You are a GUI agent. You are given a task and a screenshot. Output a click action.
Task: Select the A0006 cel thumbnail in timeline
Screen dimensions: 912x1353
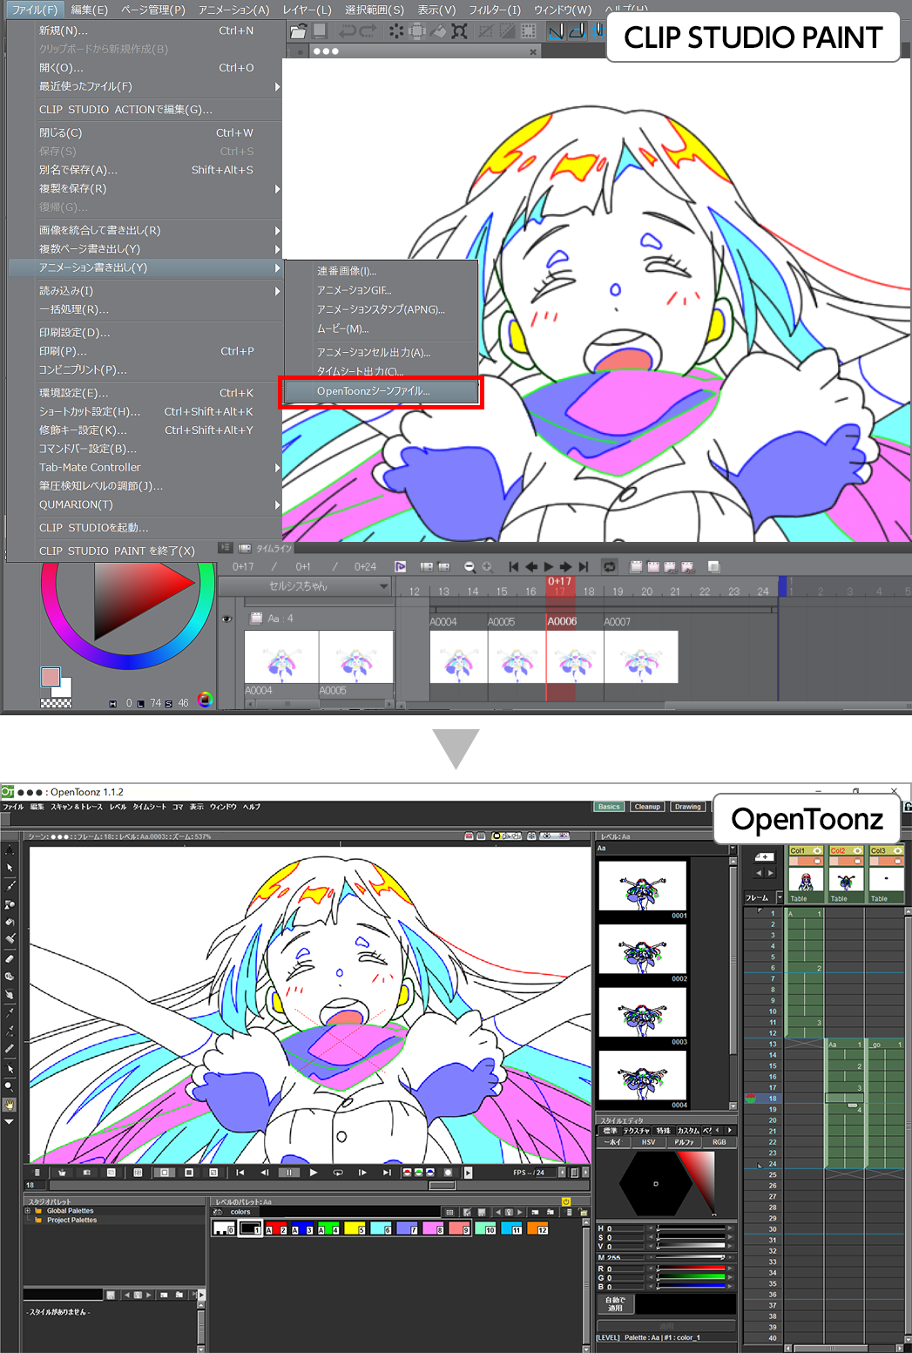click(x=575, y=656)
